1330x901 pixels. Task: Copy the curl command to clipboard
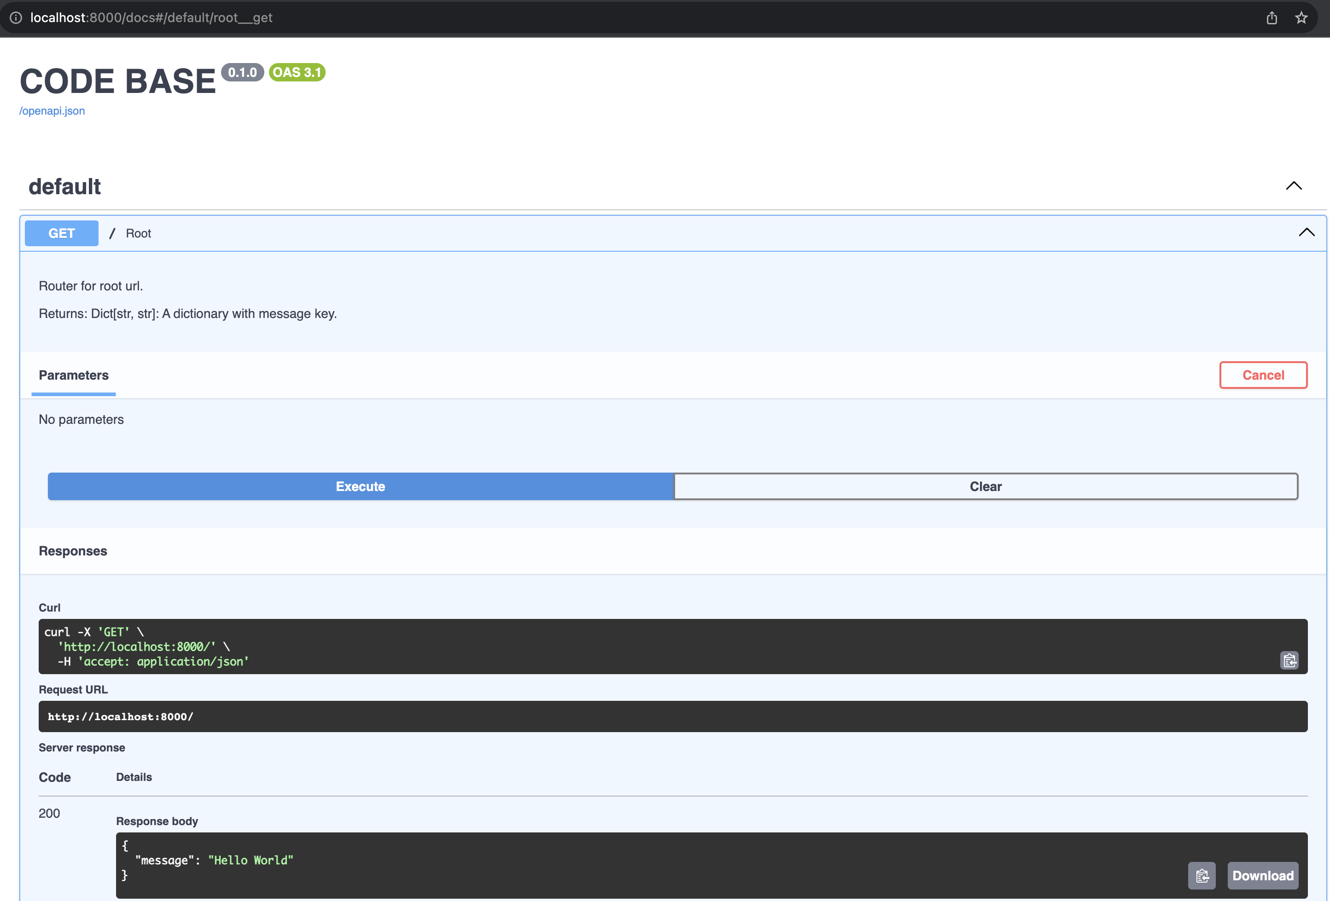coord(1289,660)
